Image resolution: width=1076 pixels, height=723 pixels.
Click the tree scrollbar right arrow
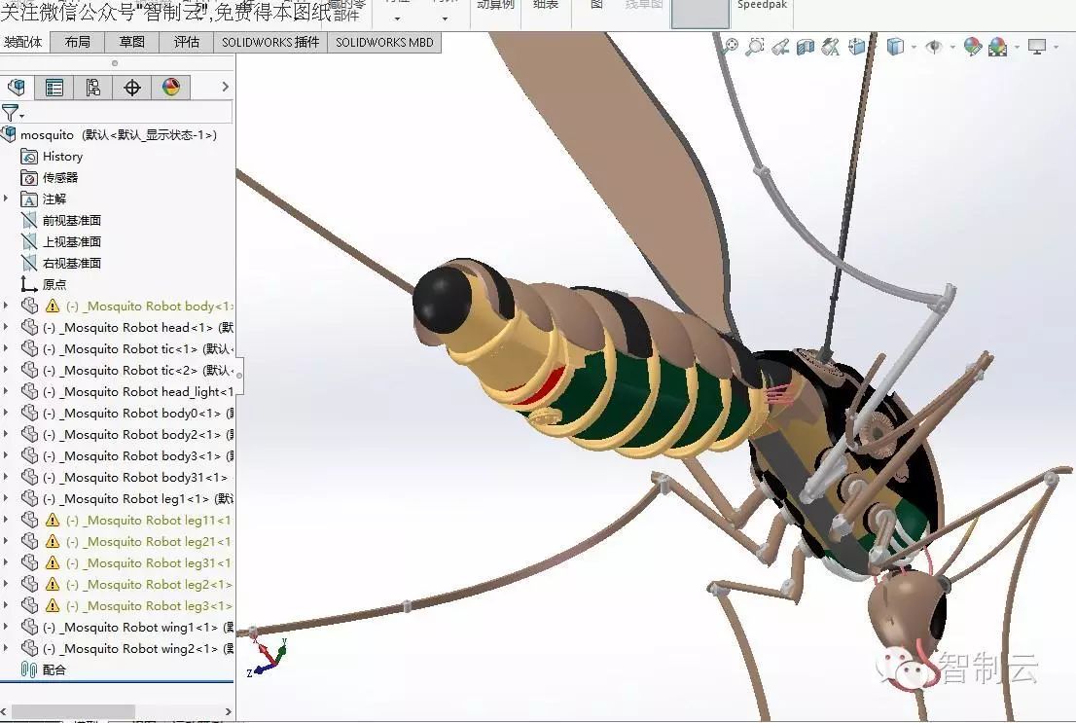click(229, 711)
